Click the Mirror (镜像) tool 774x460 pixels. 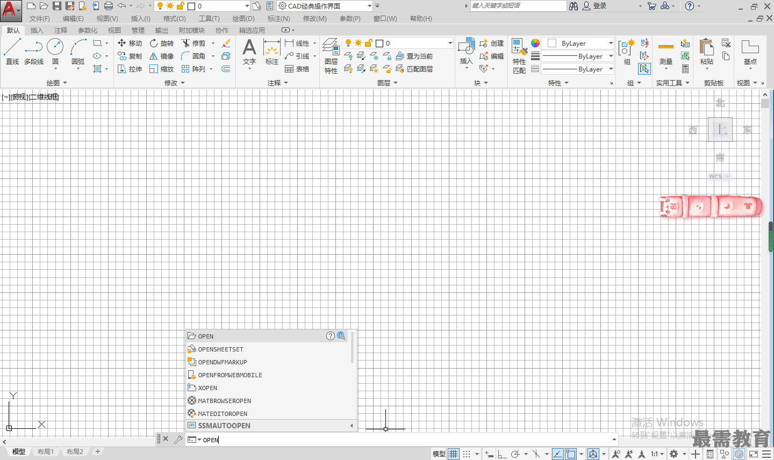pos(162,56)
